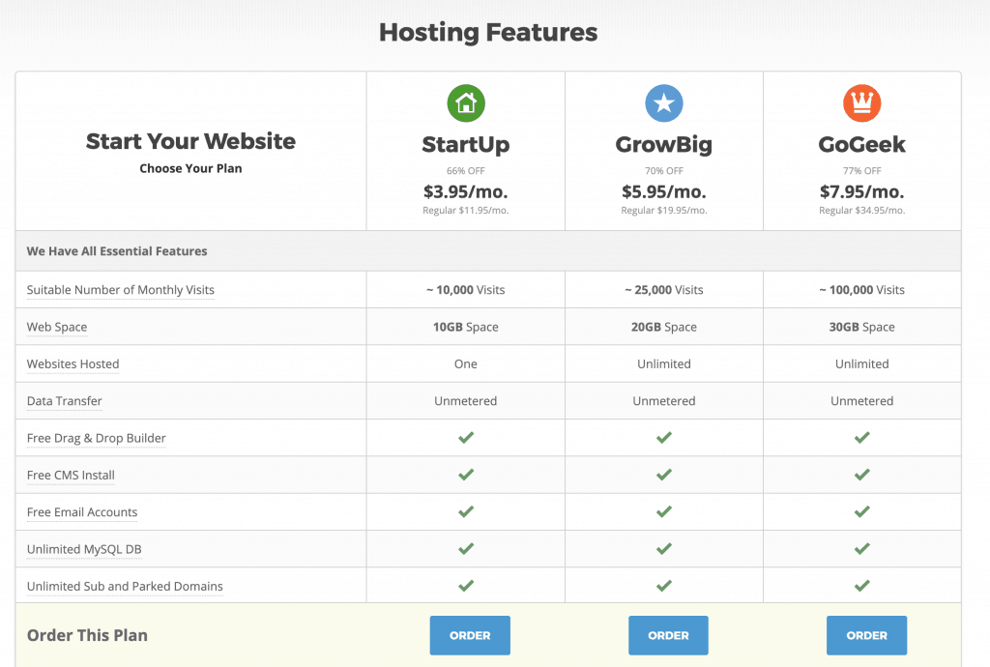Click the We Have All Essential Features header
Image resolution: width=990 pixels, height=667 pixels.
(117, 251)
